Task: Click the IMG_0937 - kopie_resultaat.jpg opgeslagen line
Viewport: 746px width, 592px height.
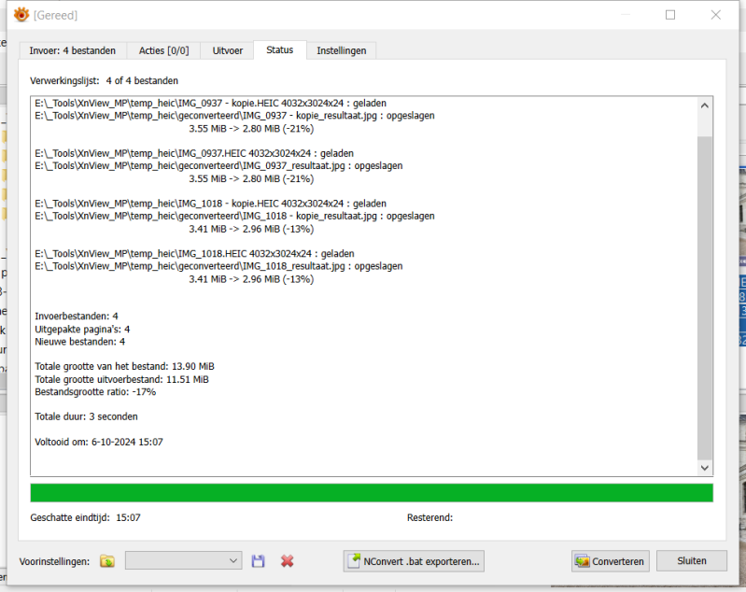Action: click(234, 116)
